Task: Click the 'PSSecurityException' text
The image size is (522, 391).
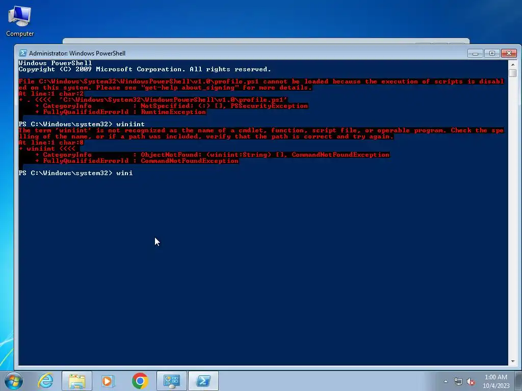Action: click(x=269, y=106)
